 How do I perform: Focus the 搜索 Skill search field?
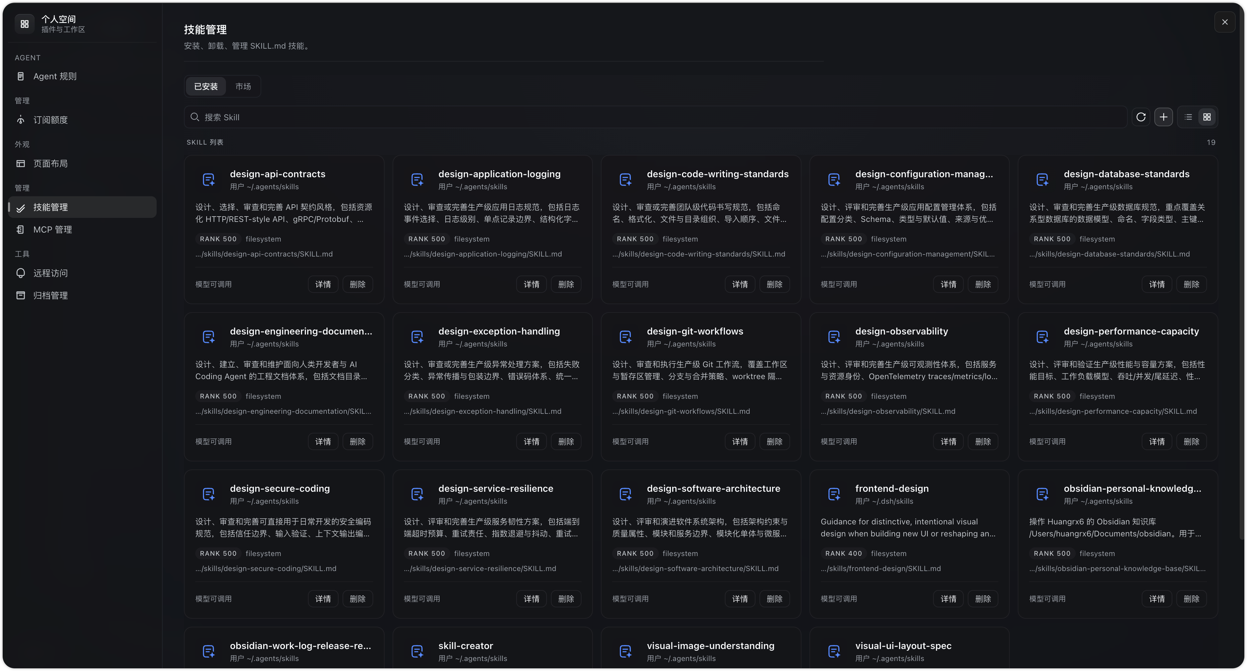pyautogui.click(x=655, y=117)
